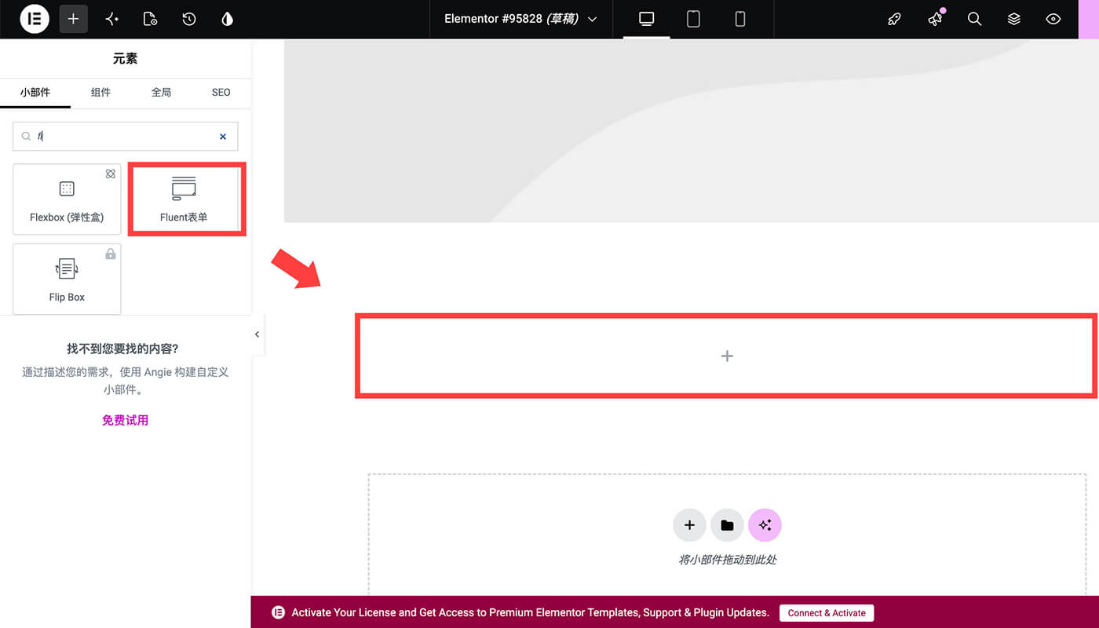Click the 免费试用 link
This screenshot has height=628, width=1099.
coord(126,420)
